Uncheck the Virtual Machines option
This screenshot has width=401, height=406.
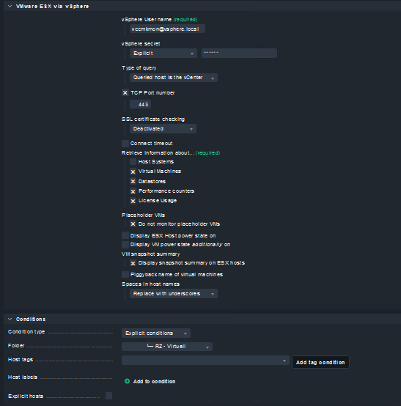click(133, 171)
